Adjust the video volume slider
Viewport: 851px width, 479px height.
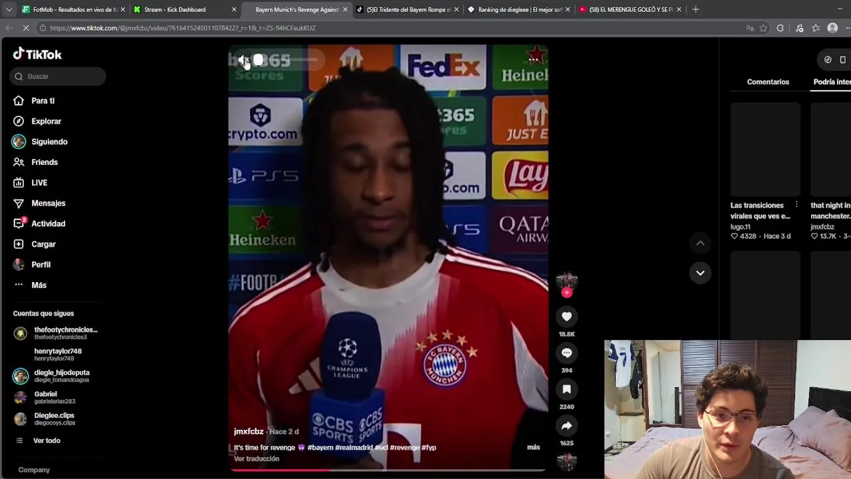click(x=287, y=60)
